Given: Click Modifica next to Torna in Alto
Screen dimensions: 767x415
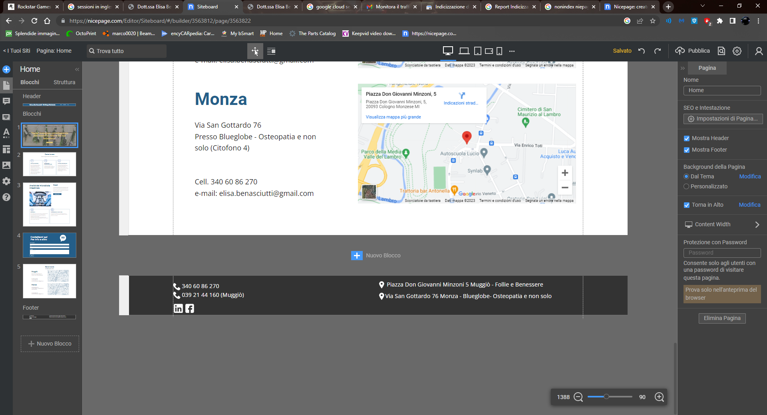Looking at the screenshot, I should pyautogui.click(x=749, y=205).
